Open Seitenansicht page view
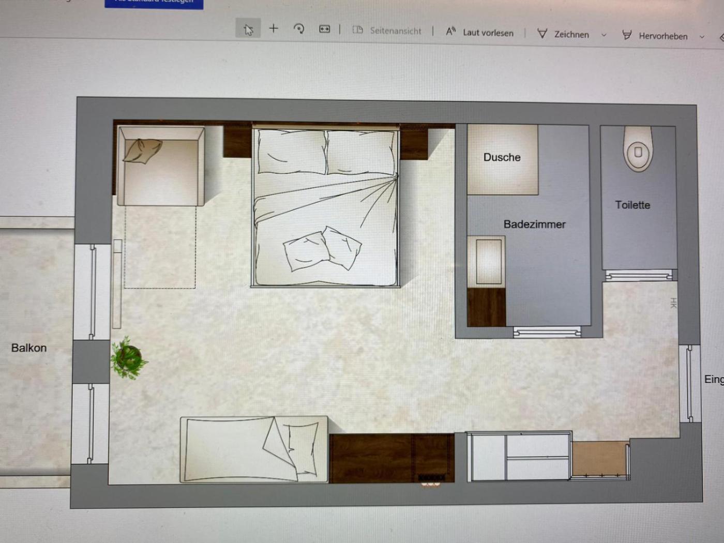Screen dimensions: 724x543 387,31
